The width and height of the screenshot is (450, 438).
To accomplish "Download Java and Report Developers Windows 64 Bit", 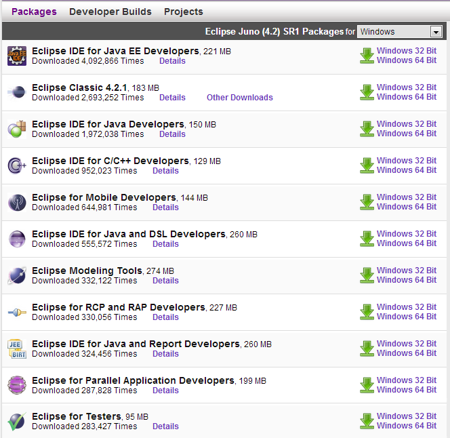I will click(407, 353).
